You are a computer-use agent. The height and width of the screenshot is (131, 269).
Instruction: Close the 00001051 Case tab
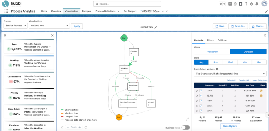click(167, 11)
